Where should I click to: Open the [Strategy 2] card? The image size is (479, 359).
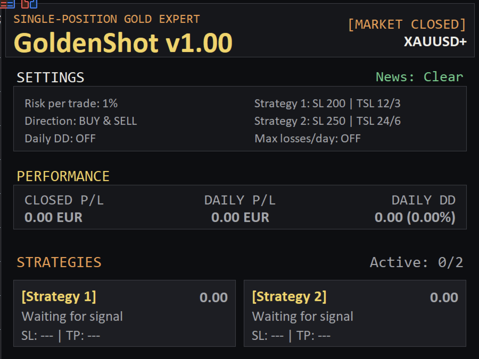[355, 313]
